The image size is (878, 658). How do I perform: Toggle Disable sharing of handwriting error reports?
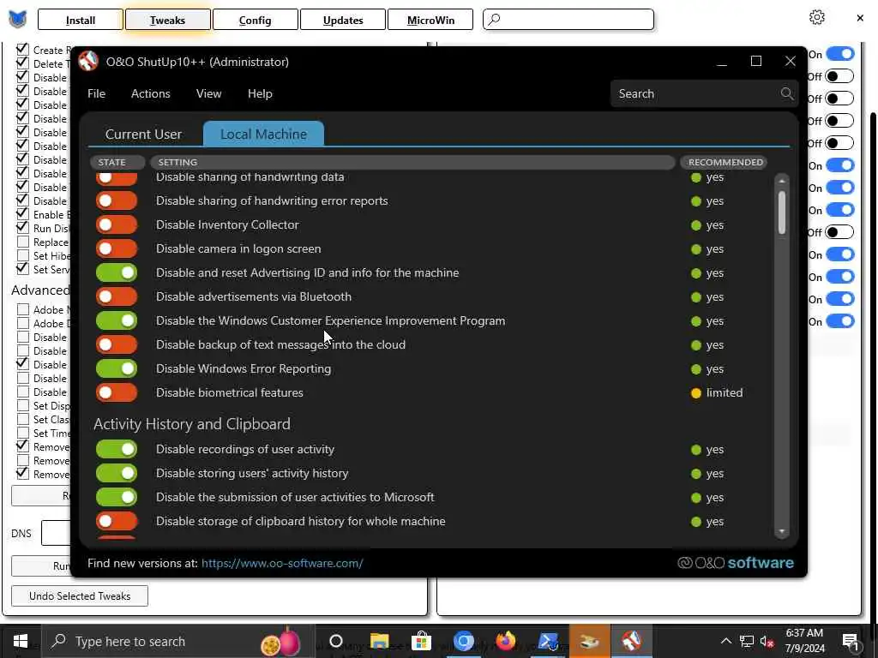tap(117, 200)
